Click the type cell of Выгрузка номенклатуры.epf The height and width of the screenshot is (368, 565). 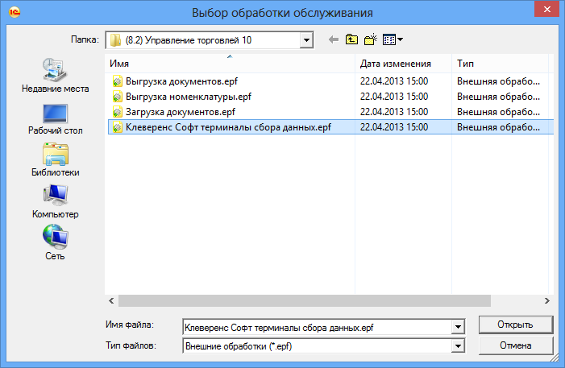[x=499, y=97]
